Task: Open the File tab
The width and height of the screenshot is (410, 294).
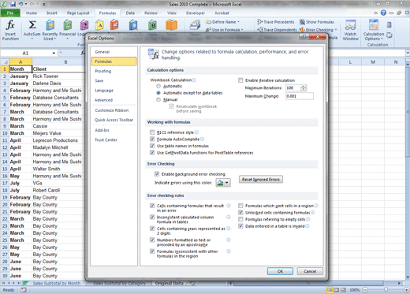Action: (x=10, y=13)
